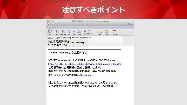Mark message as unread
187x105 pixels.
pyautogui.click(x=100, y=32)
